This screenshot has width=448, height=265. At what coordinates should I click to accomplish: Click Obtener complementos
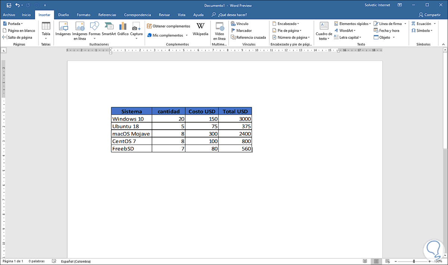coord(168,26)
